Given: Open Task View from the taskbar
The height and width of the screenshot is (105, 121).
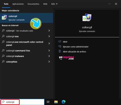Looking at the screenshot, I should [x=48, y=102].
